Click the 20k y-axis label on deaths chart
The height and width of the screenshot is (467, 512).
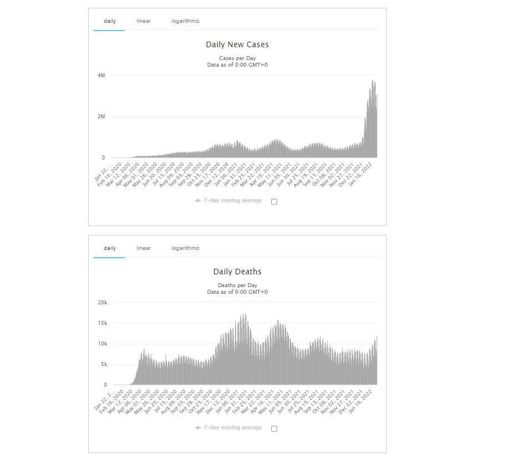coord(102,302)
